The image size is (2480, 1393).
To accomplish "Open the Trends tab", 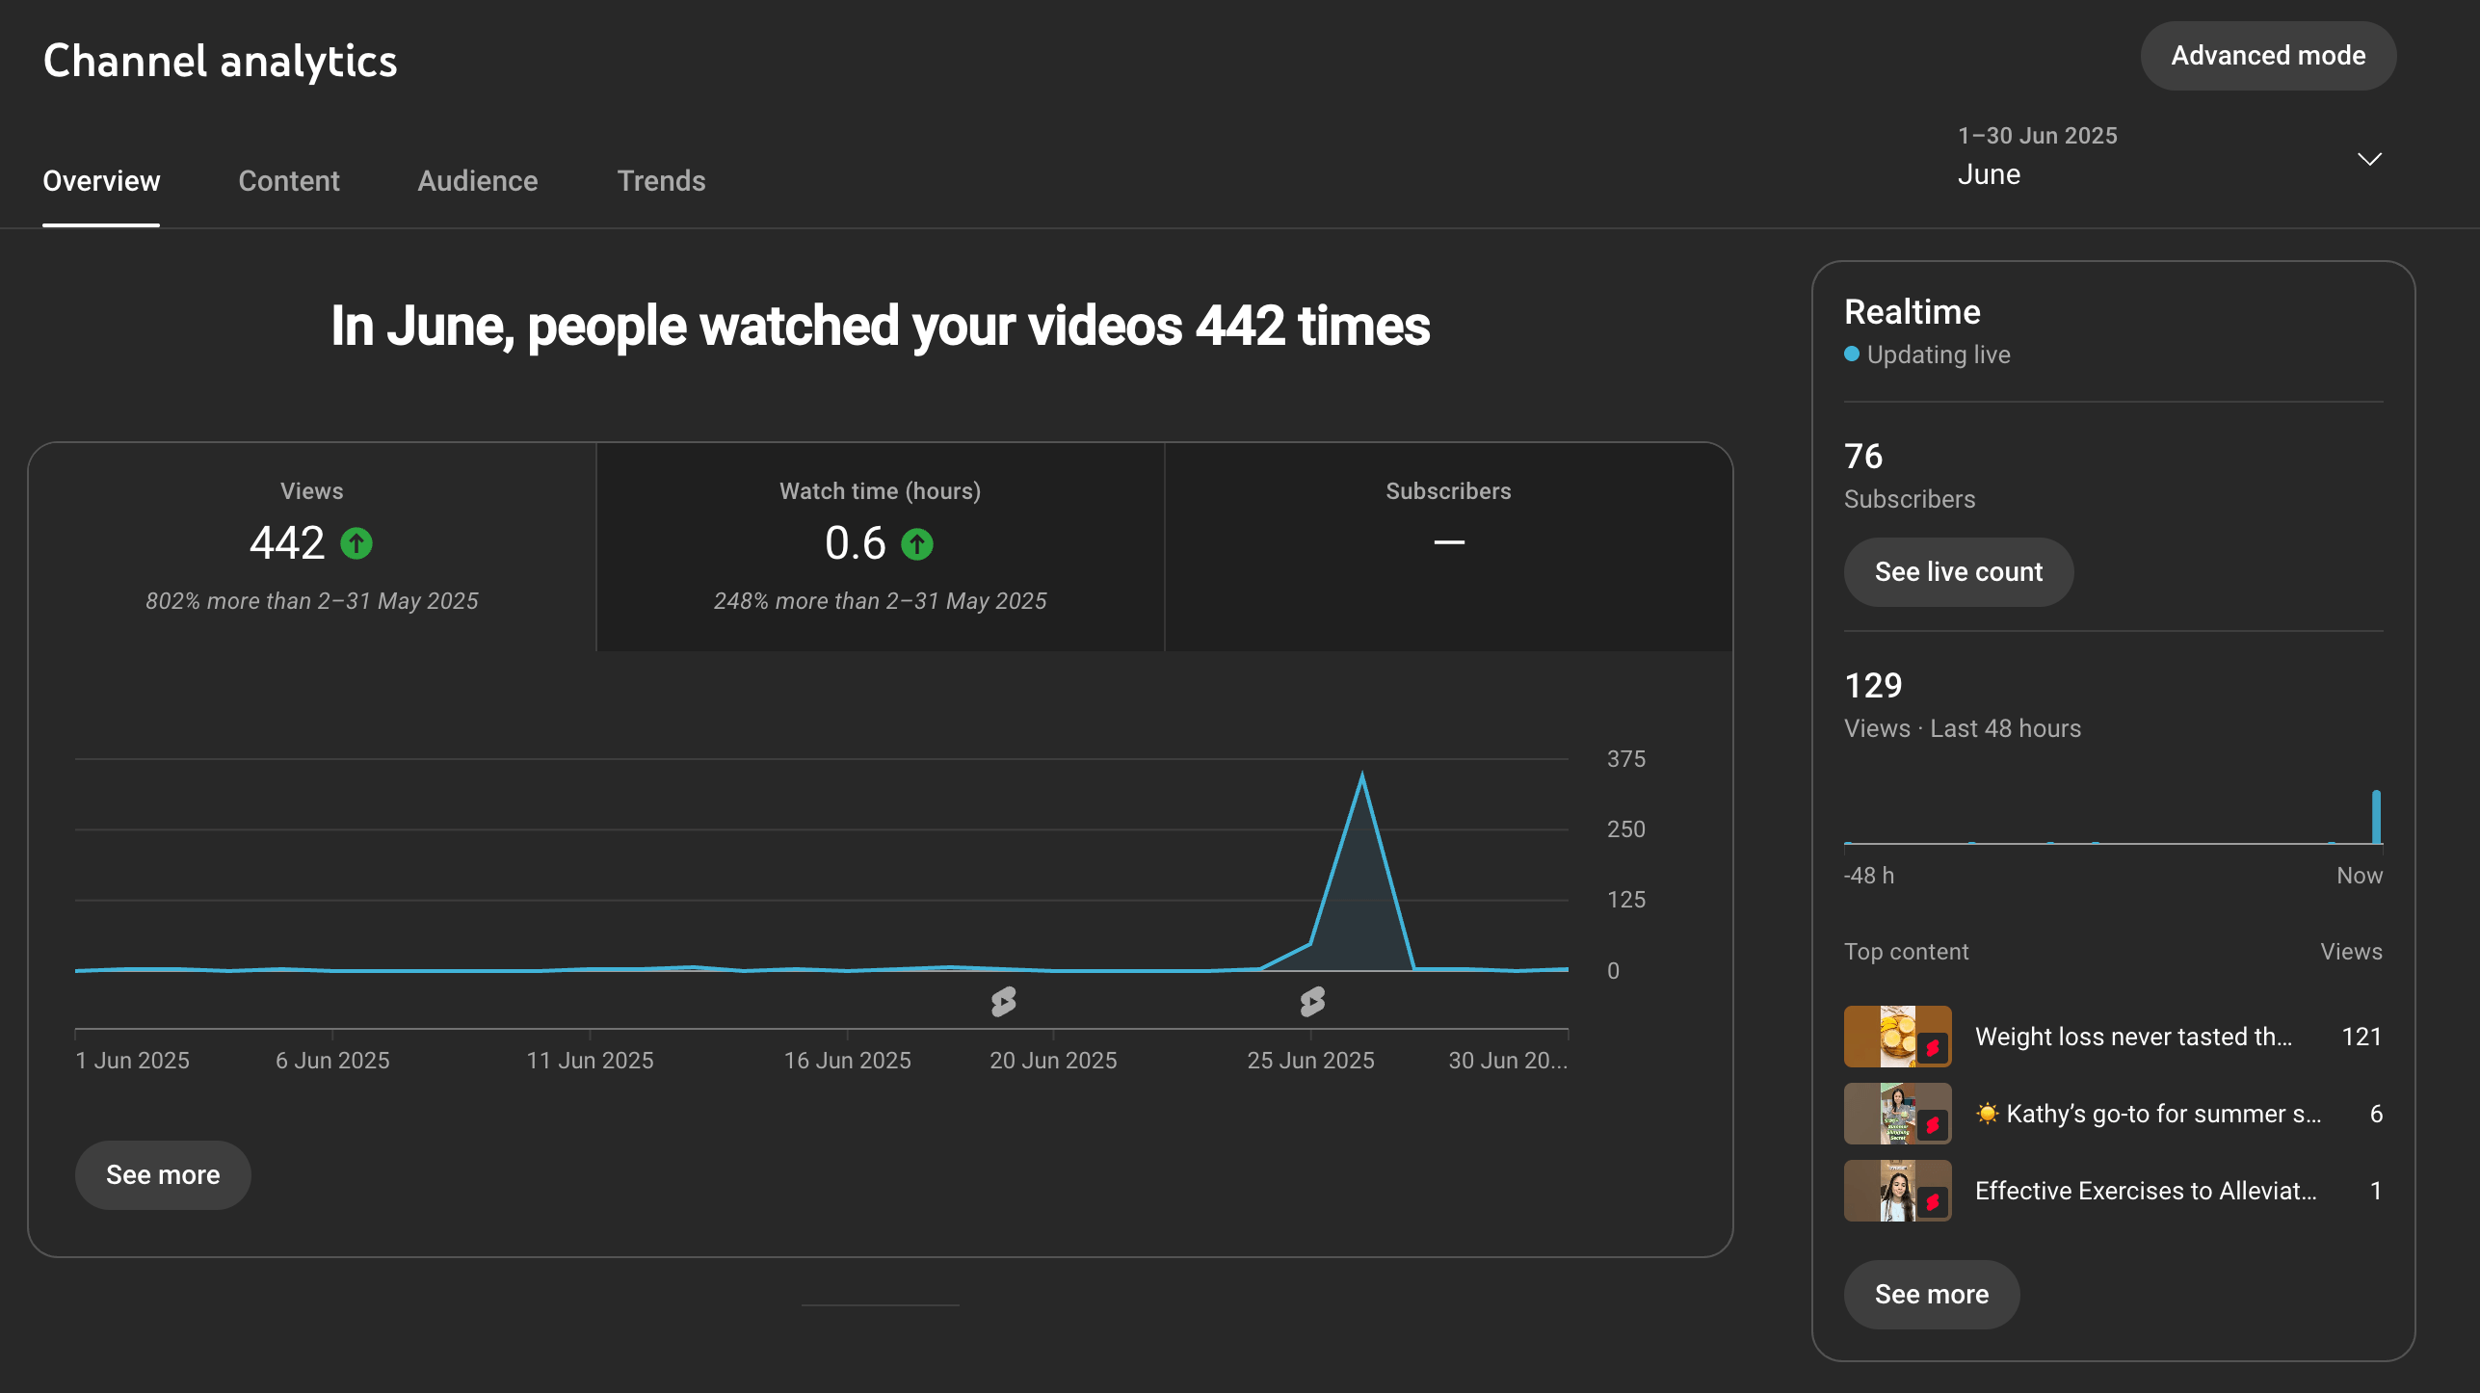I will pos(661,181).
